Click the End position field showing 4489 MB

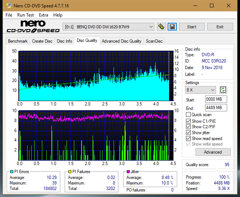[216, 108]
